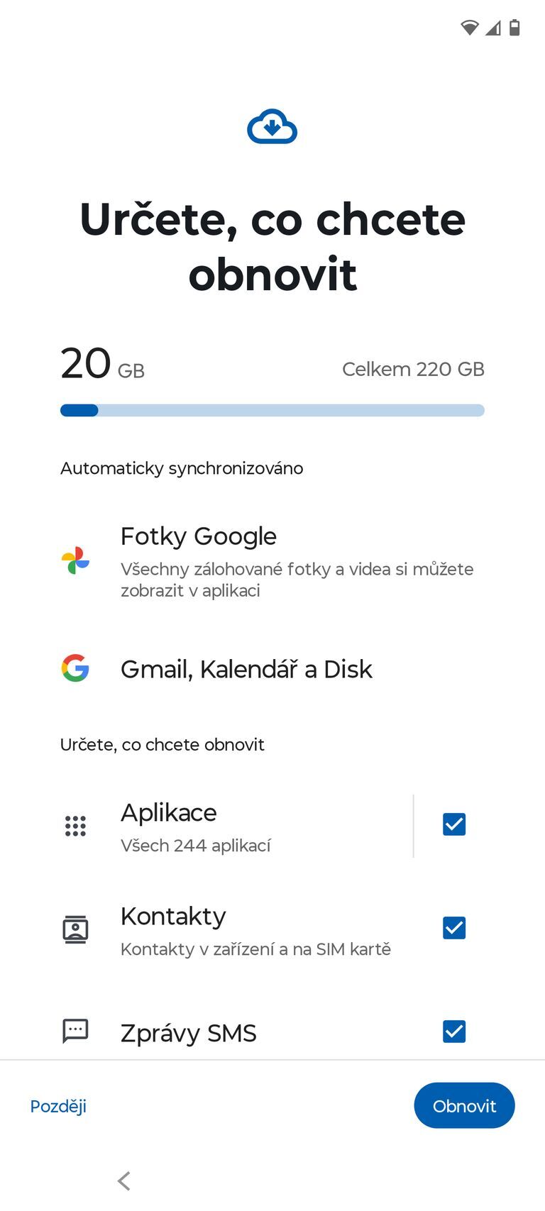Click the Později link

click(59, 1105)
